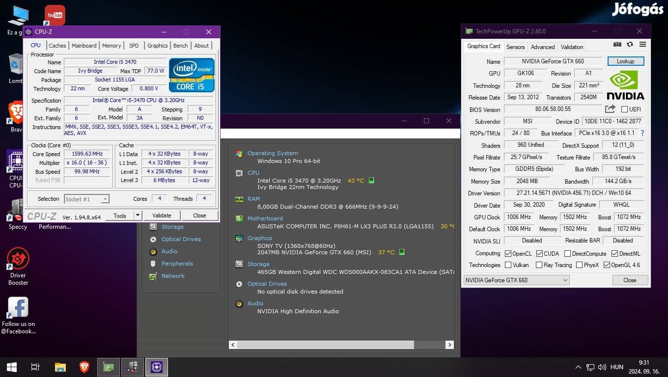Click the Validate button in CPU-Z
This screenshot has height=377, width=668.
pos(162,215)
